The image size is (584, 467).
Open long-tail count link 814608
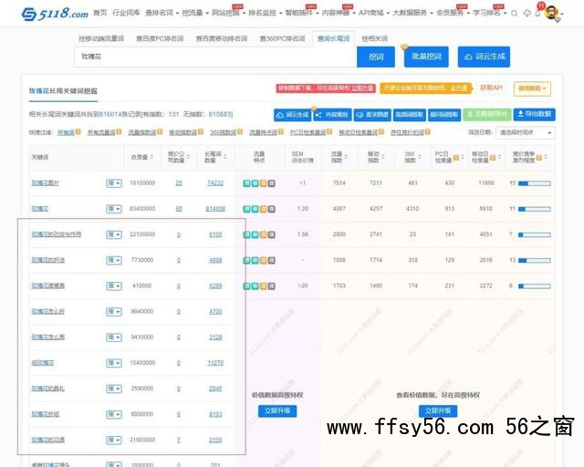click(x=215, y=209)
